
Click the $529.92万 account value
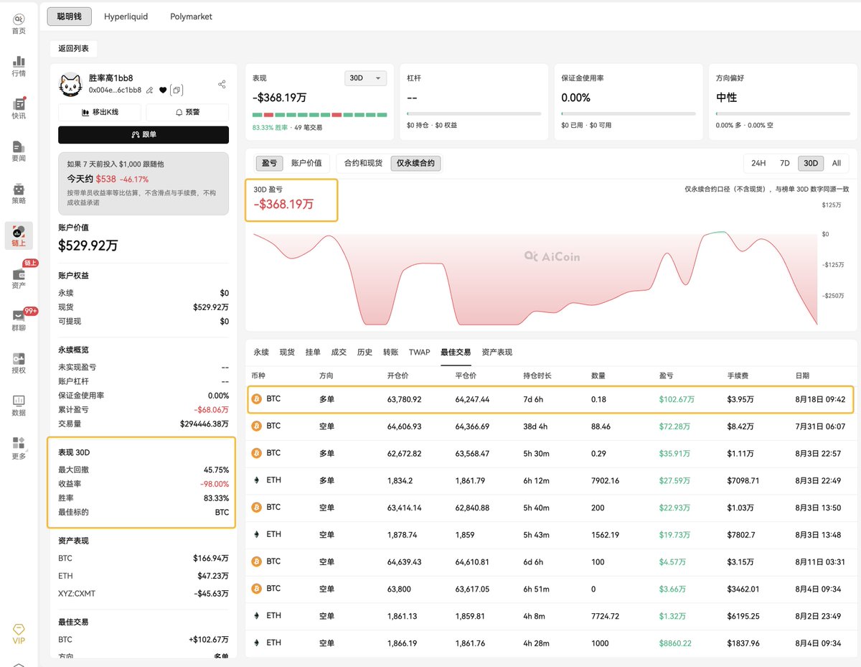88,246
